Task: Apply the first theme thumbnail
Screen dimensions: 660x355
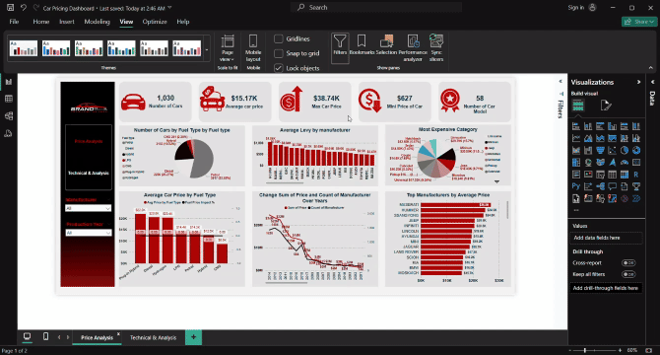Action: pos(24,48)
